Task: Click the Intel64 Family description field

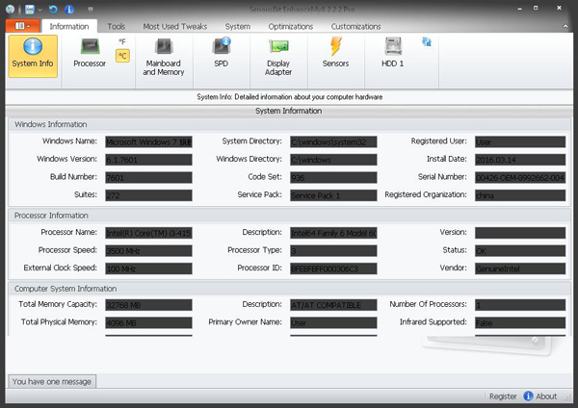Action: [x=333, y=233]
